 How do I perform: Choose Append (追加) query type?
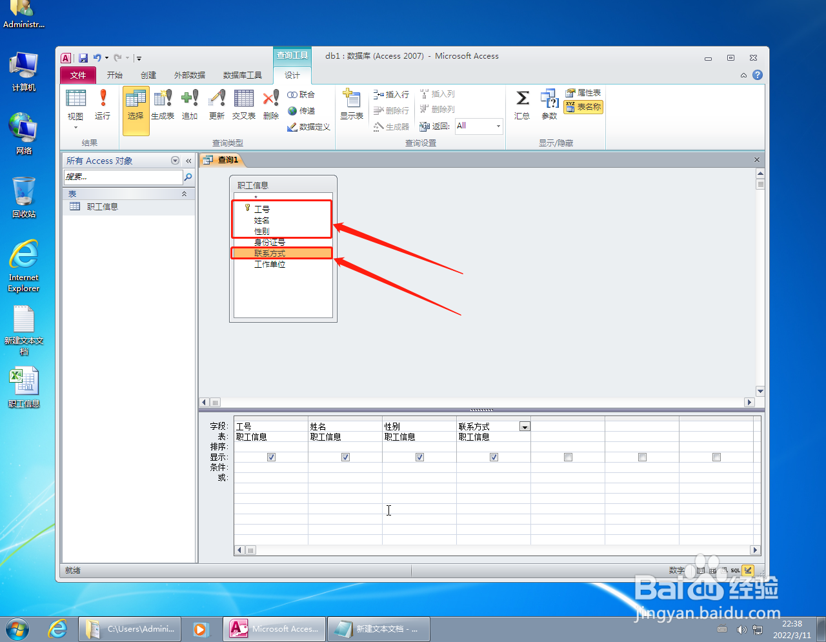[x=190, y=105]
